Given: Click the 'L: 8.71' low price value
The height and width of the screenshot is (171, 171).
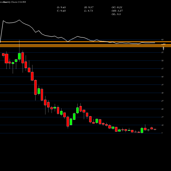Looking at the screenshot, I should pyautogui.click(x=89, y=11).
